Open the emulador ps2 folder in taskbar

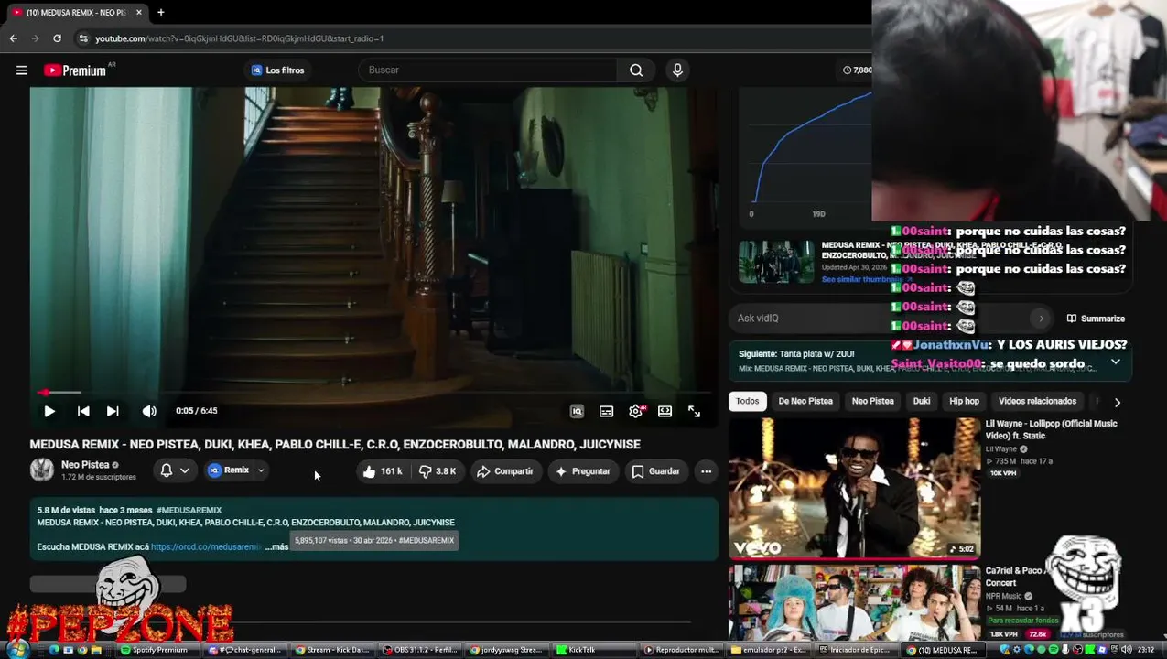(769, 650)
